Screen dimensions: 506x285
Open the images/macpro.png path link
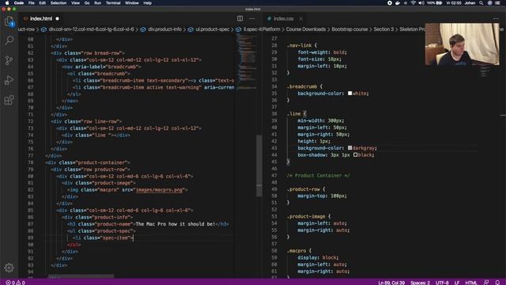click(160, 190)
